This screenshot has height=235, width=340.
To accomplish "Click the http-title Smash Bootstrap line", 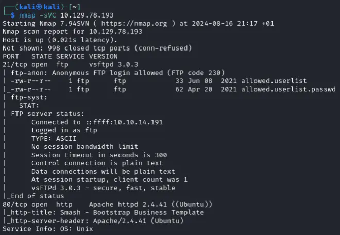I will (x=104, y=212).
